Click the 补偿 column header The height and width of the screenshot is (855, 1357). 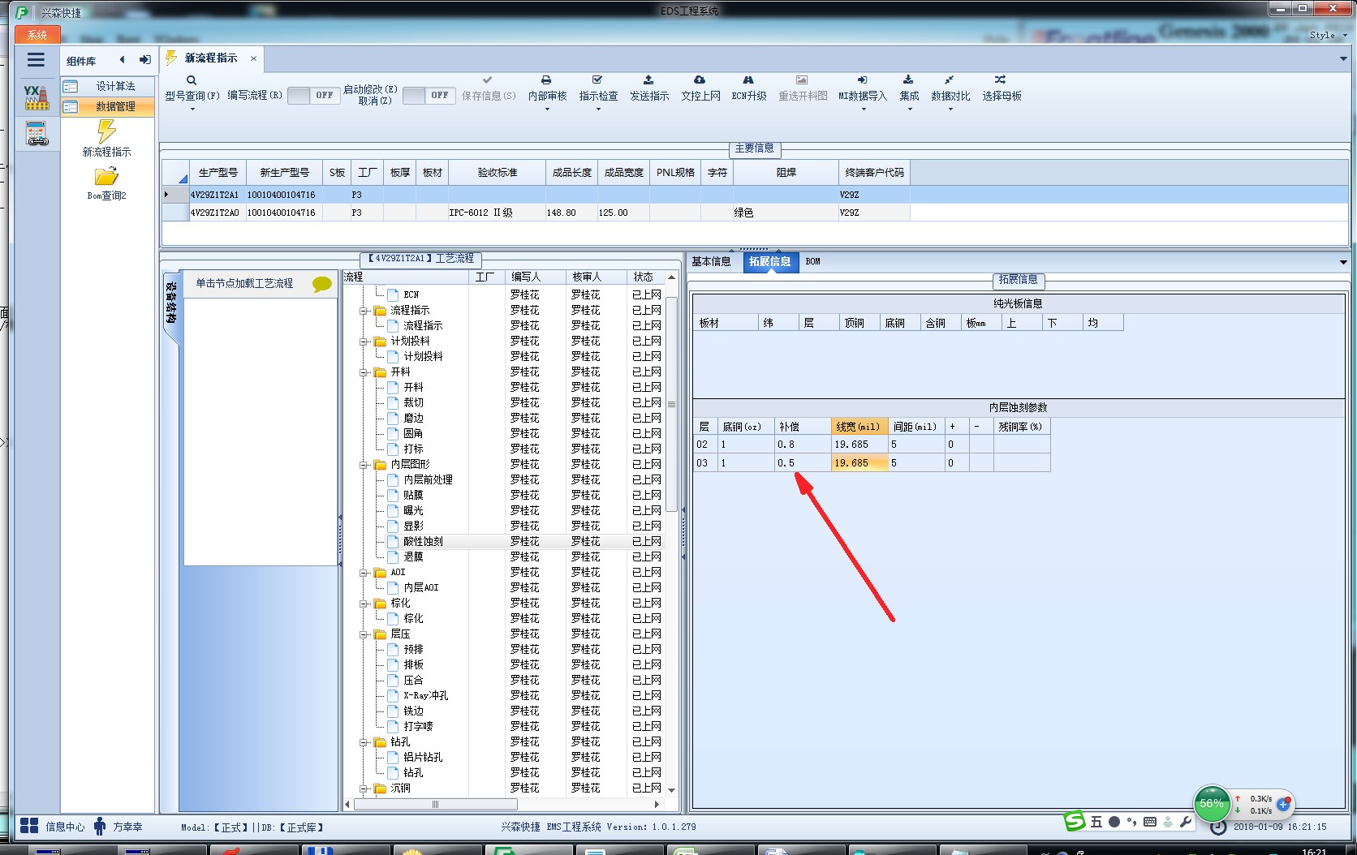[x=802, y=426]
